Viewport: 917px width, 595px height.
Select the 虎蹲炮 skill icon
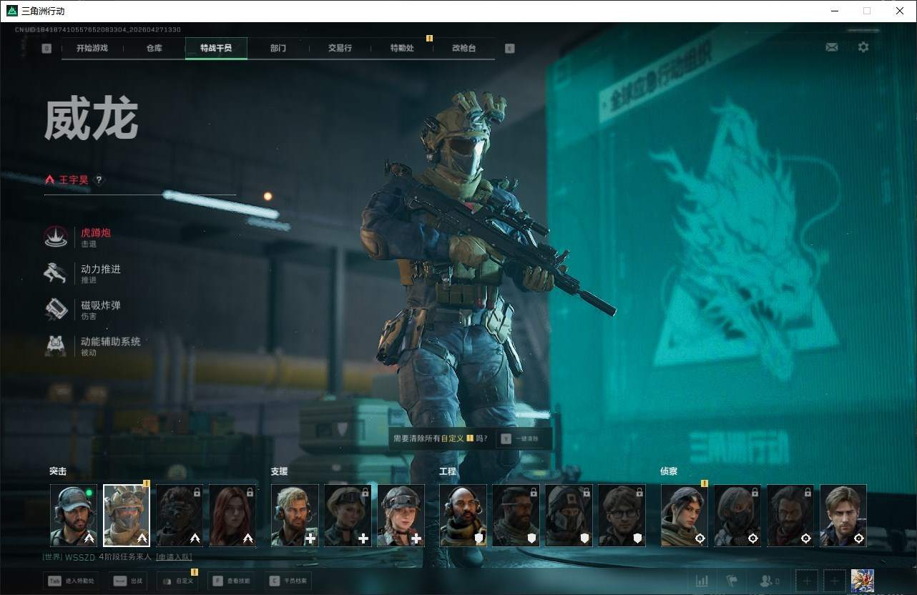point(56,237)
